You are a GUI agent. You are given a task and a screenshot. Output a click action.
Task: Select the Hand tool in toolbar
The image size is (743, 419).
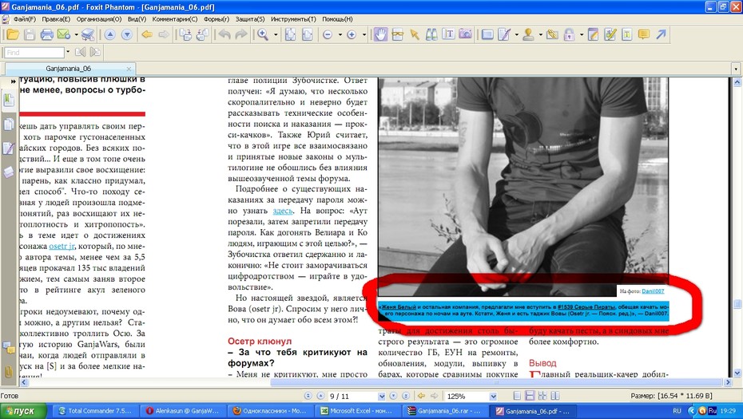click(x=380, y=34)
